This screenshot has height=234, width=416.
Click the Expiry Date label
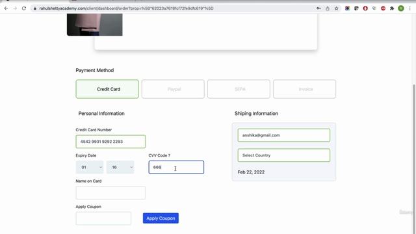pyautogui.click(x=86, y=155)
